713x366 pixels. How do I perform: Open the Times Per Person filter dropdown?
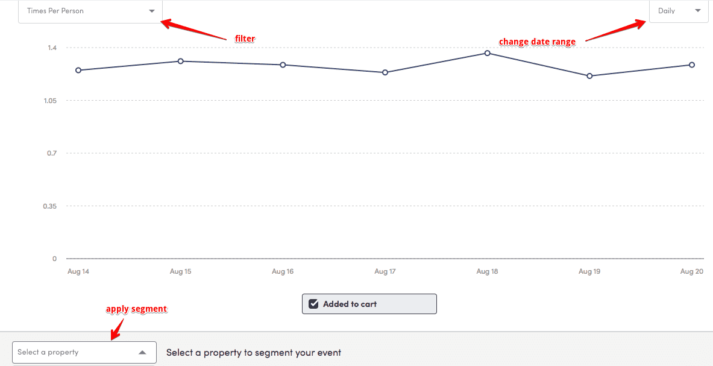89,11
